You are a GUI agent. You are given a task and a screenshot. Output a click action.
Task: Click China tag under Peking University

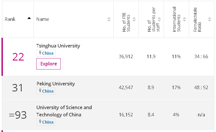[x=48, y=91]
